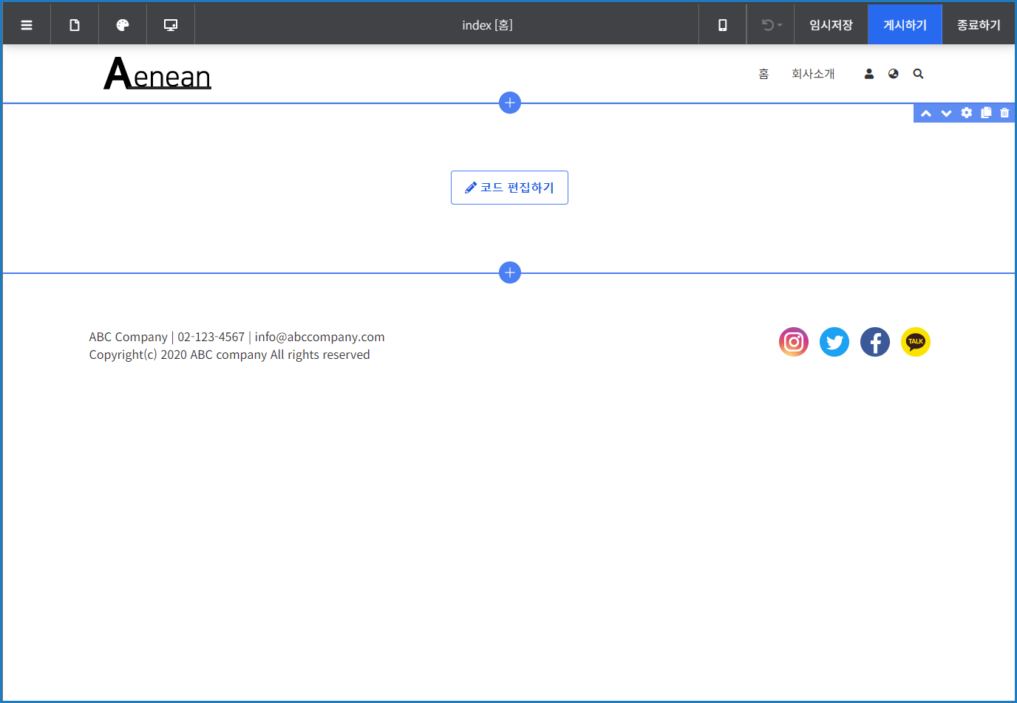
Task: Click the 코드 편집하기 button
Action: coord(509,188)
